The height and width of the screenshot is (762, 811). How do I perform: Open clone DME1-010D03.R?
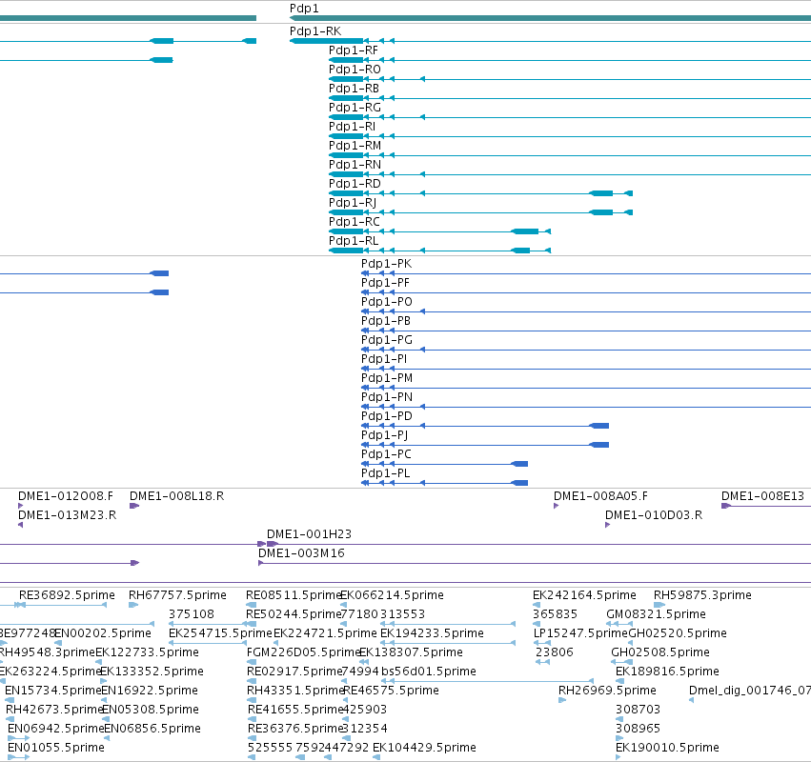point(654,515)
